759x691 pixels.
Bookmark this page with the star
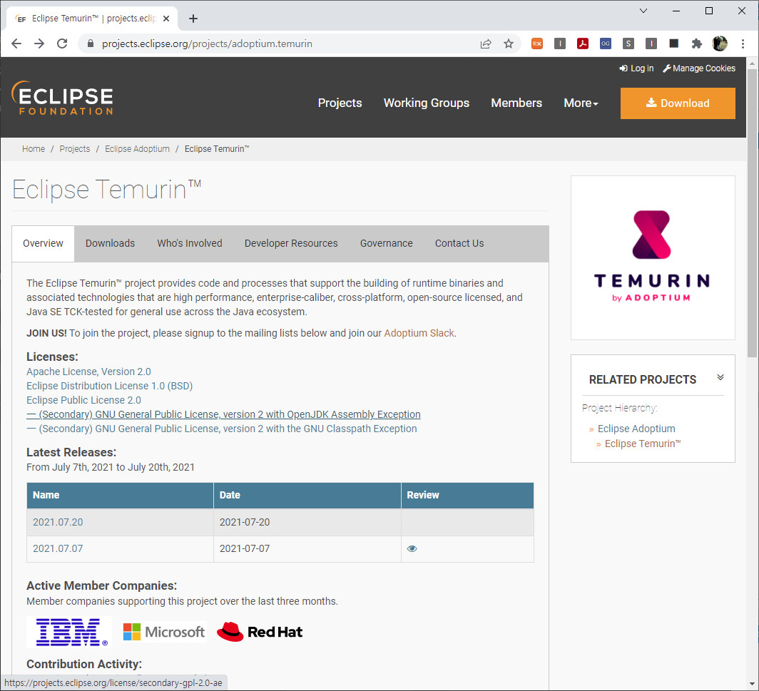point(508,43)
